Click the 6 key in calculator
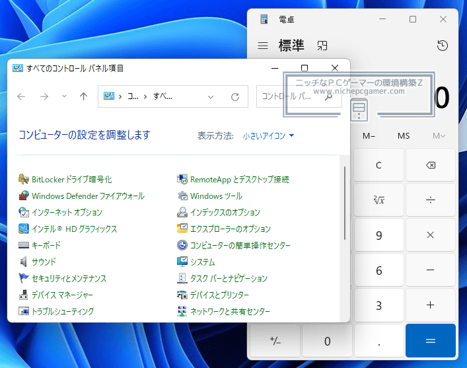This screenshot has width=467, height=368. click(378, 270)
